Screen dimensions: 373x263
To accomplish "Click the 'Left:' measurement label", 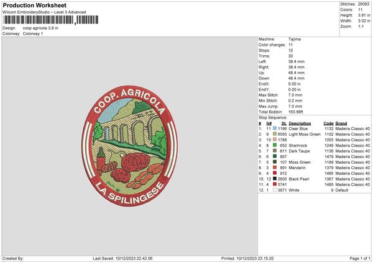I will (x=262, y=61).
